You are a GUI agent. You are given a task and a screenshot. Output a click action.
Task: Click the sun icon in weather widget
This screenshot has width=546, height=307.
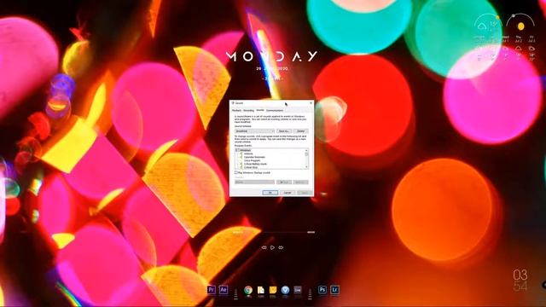[520, 26]
